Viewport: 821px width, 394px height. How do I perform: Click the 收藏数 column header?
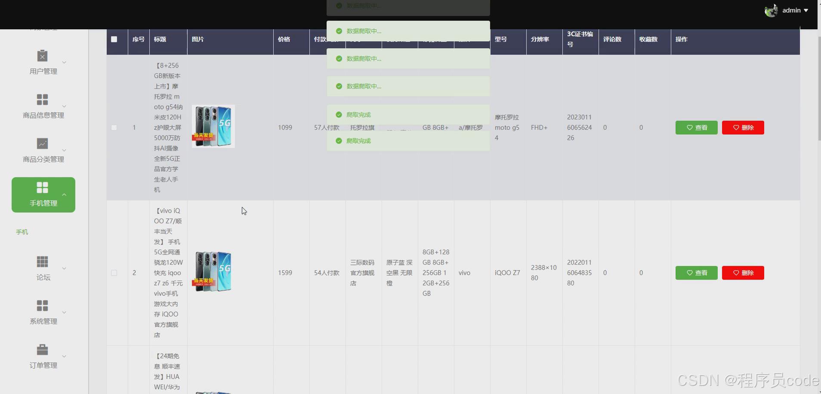[648, 39]
